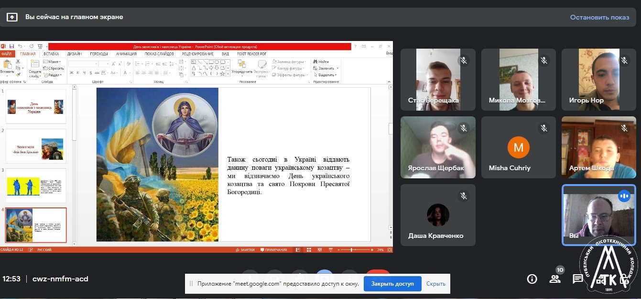Switch to the ВИД ribbon tab
Image resolution: width=641 pixels, height=299 pixels.
click(x=225, y=54)
